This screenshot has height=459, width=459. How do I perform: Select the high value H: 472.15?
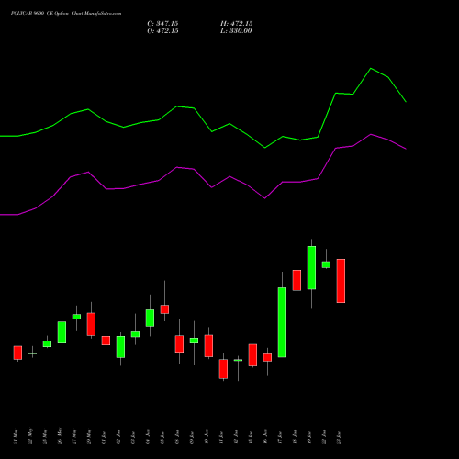tap(237, 24)
